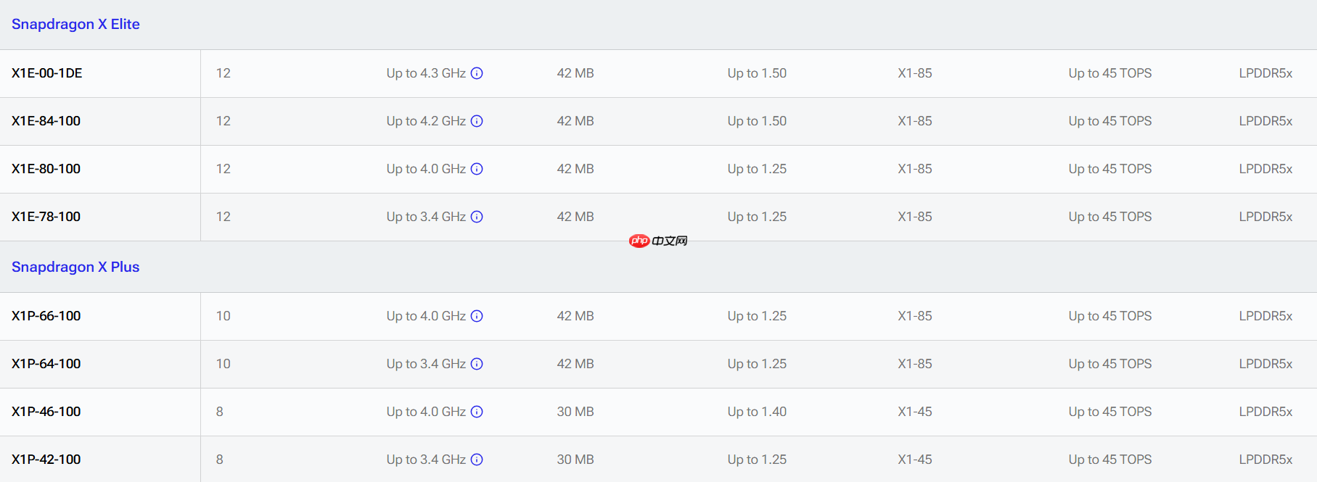The image size is (1317, 482).
Task: Open the Snapdragon X Elite link
Action: (x=75, y=24)
